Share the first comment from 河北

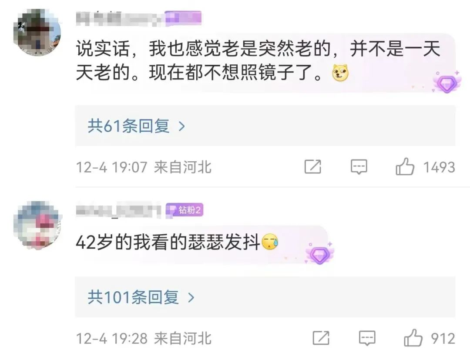[312, 167]
